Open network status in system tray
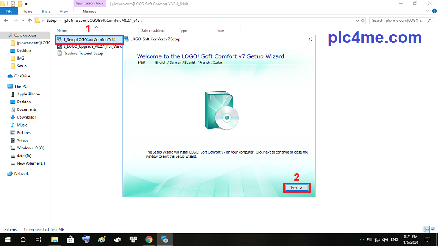 [x=378, y=239]
